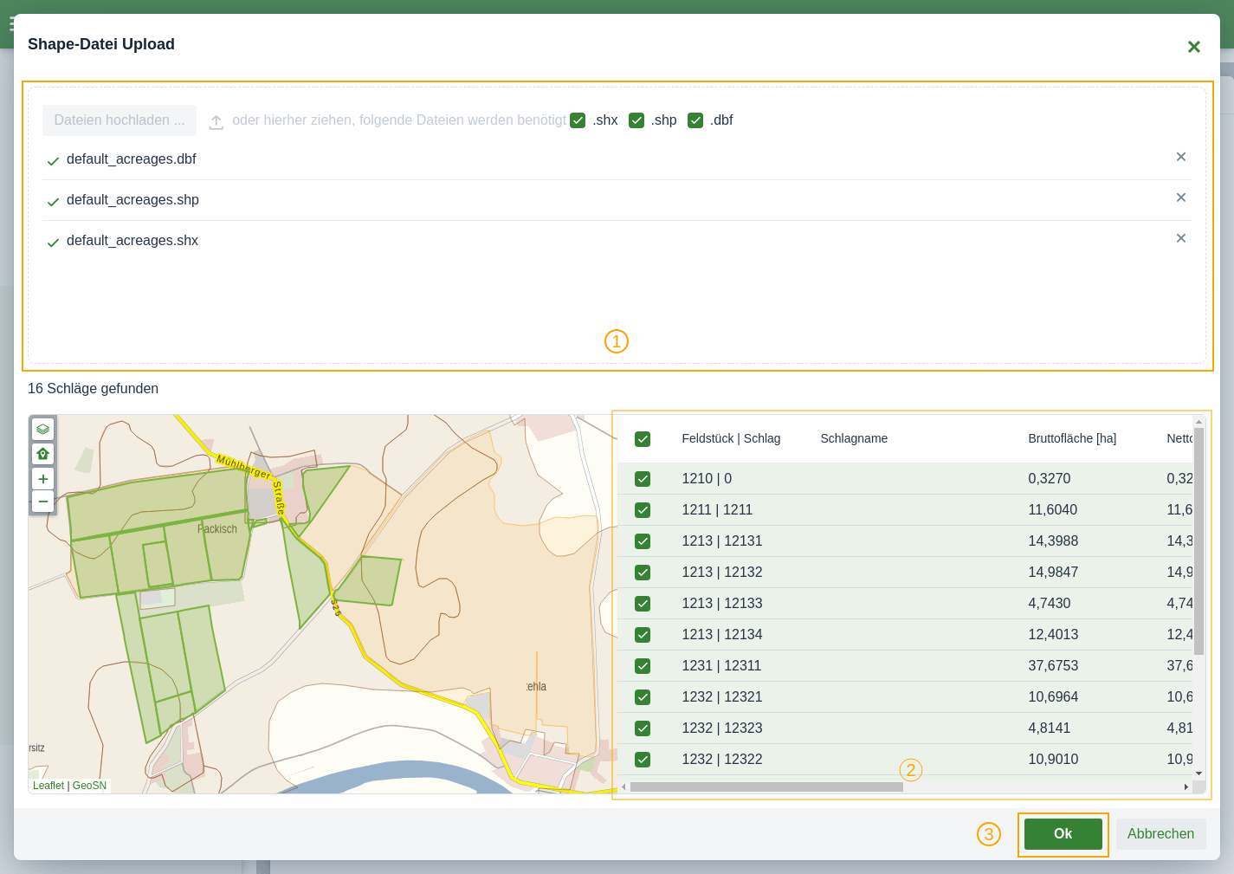Open the Leaflet attribution link
Viewport: 1234px width, 874px height.
[x=48, y=786]
